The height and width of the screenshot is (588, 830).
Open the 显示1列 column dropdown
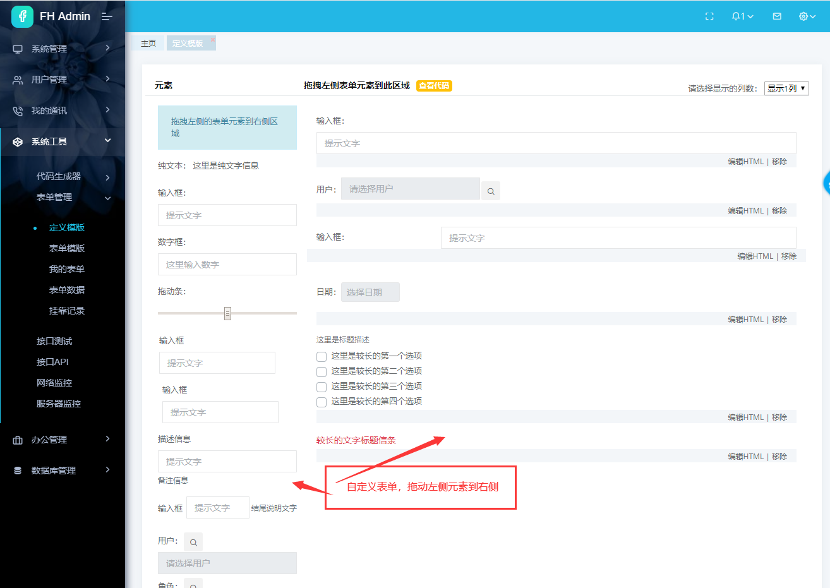[x=786, y=88]
